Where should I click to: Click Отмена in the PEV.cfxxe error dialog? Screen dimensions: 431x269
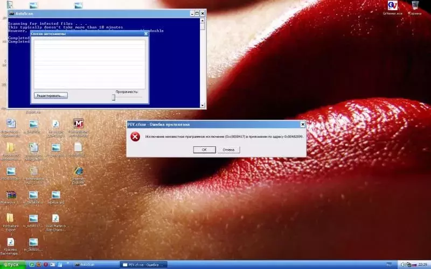coord(228,150)
